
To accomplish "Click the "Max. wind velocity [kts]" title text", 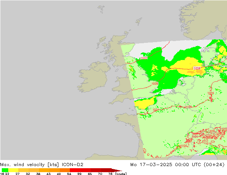I will 29,165.
